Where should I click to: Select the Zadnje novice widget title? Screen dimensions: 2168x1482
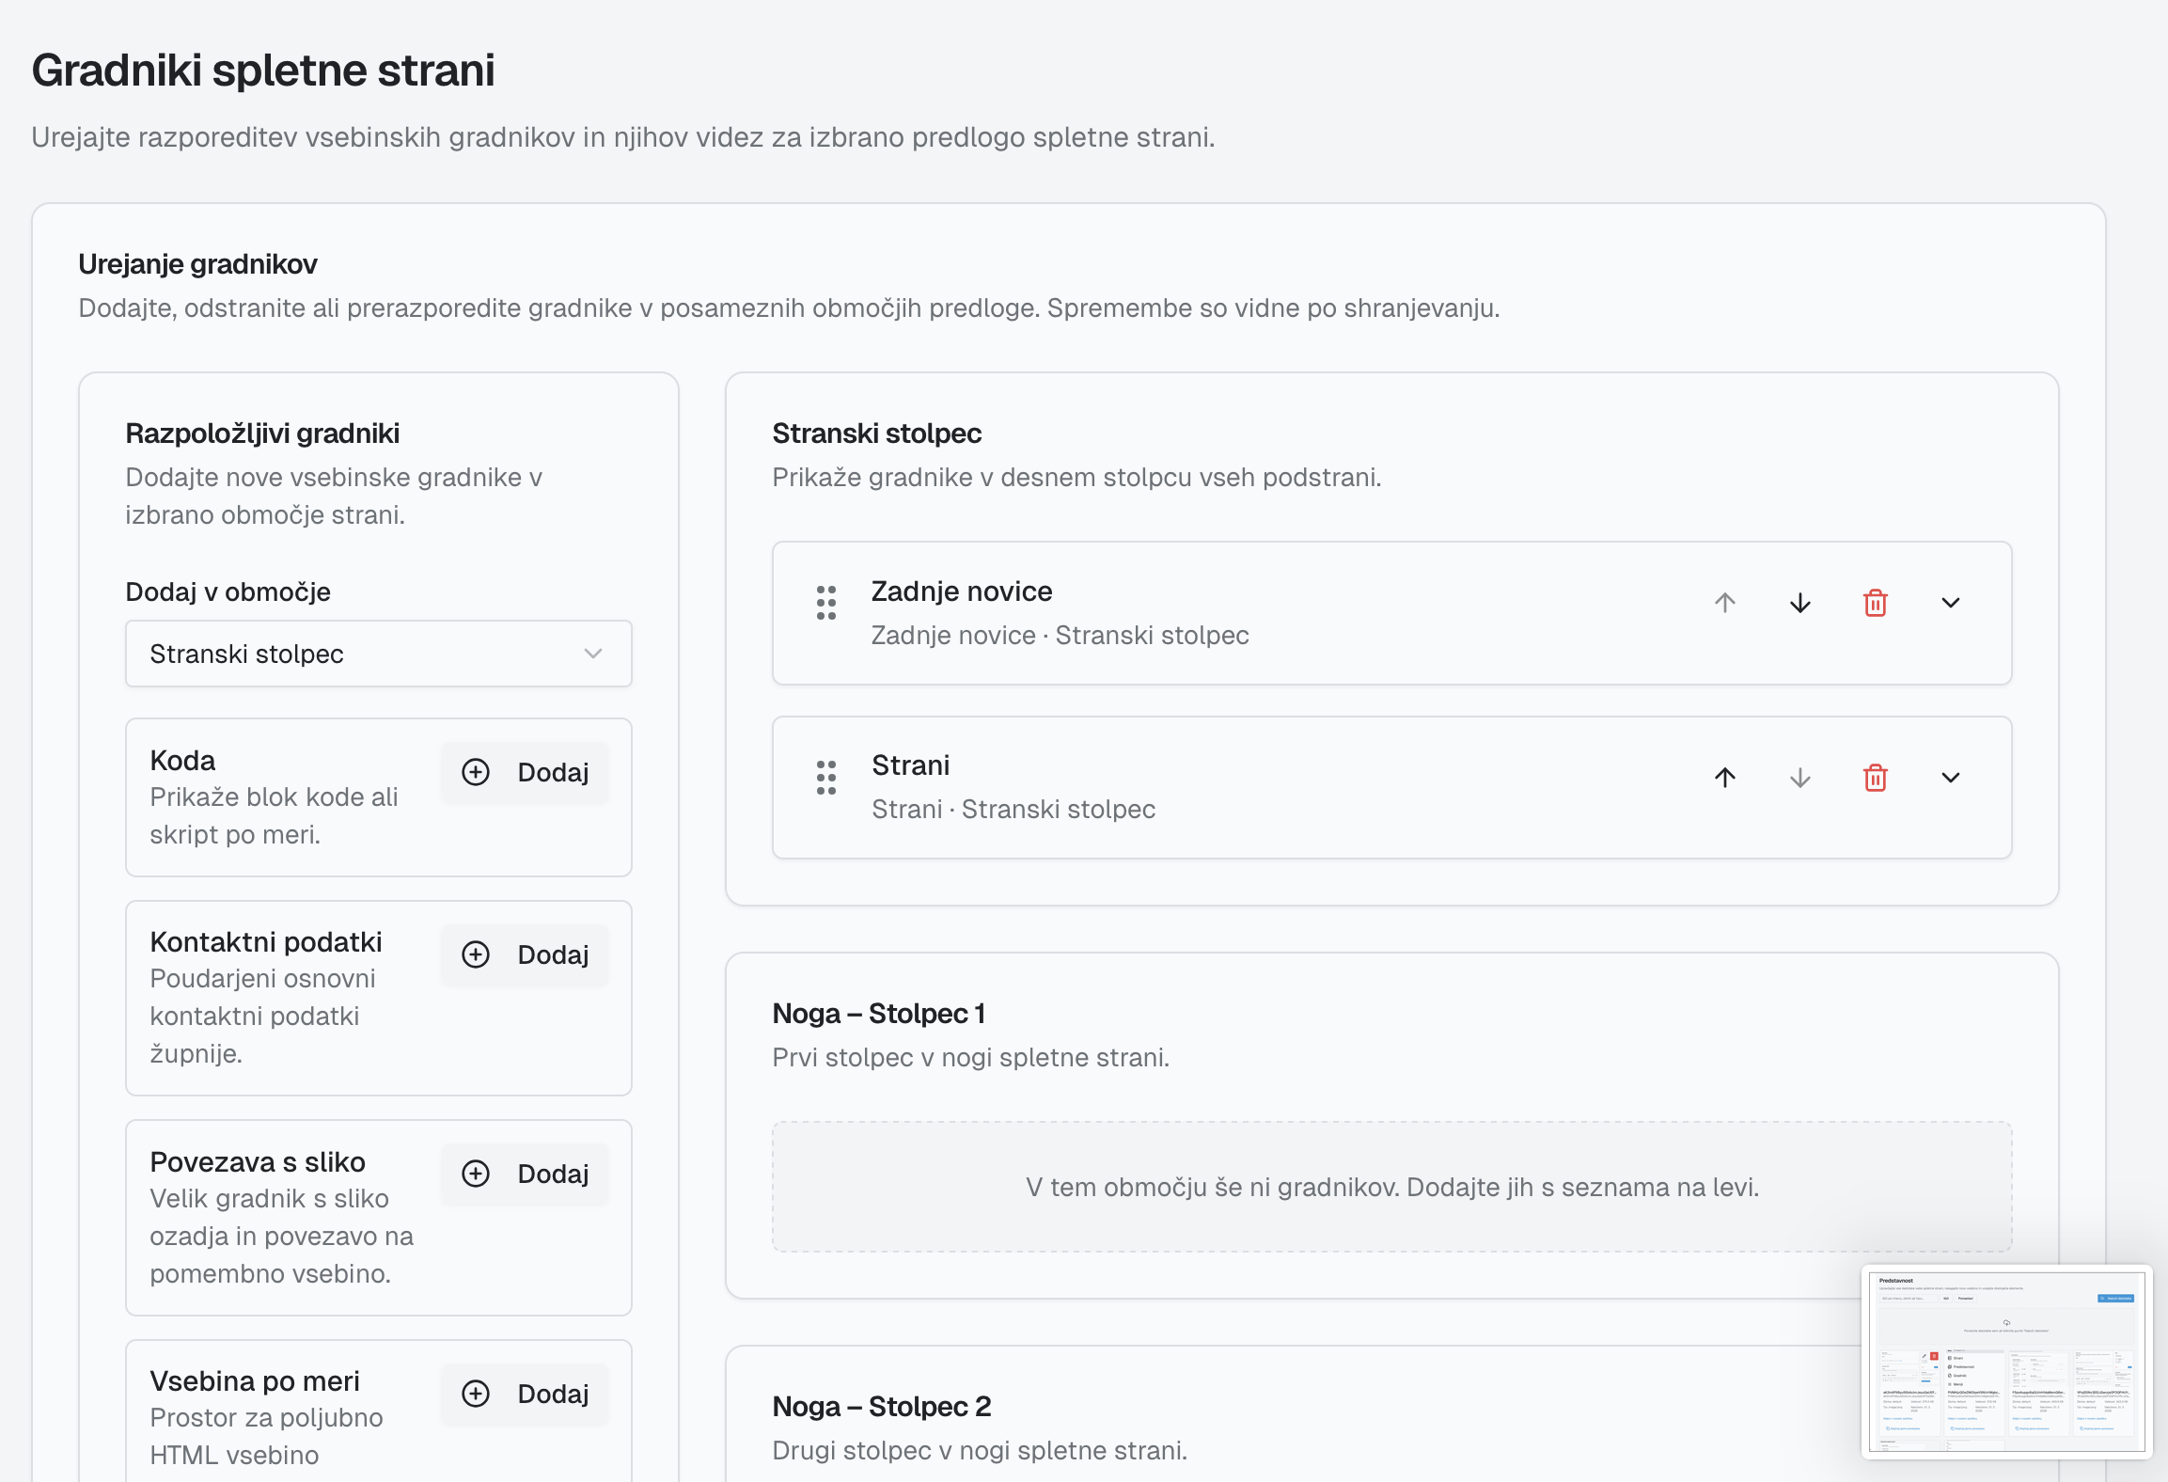click(961, 591)
